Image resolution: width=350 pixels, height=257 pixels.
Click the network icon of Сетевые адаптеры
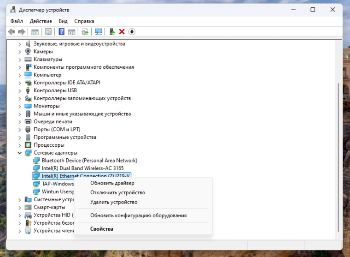coord(28,153)
